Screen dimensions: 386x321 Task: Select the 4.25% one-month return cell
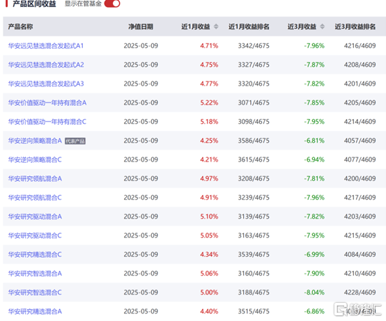point(209,141)
